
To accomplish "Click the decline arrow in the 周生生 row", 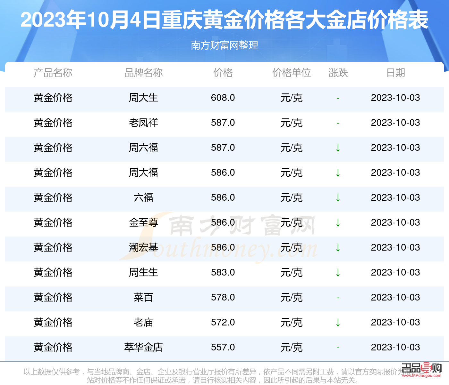I will 338,272.
